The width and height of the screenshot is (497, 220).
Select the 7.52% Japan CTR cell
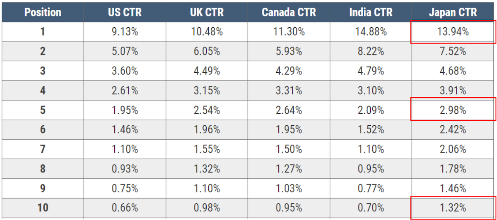click(x=453, y=51)
